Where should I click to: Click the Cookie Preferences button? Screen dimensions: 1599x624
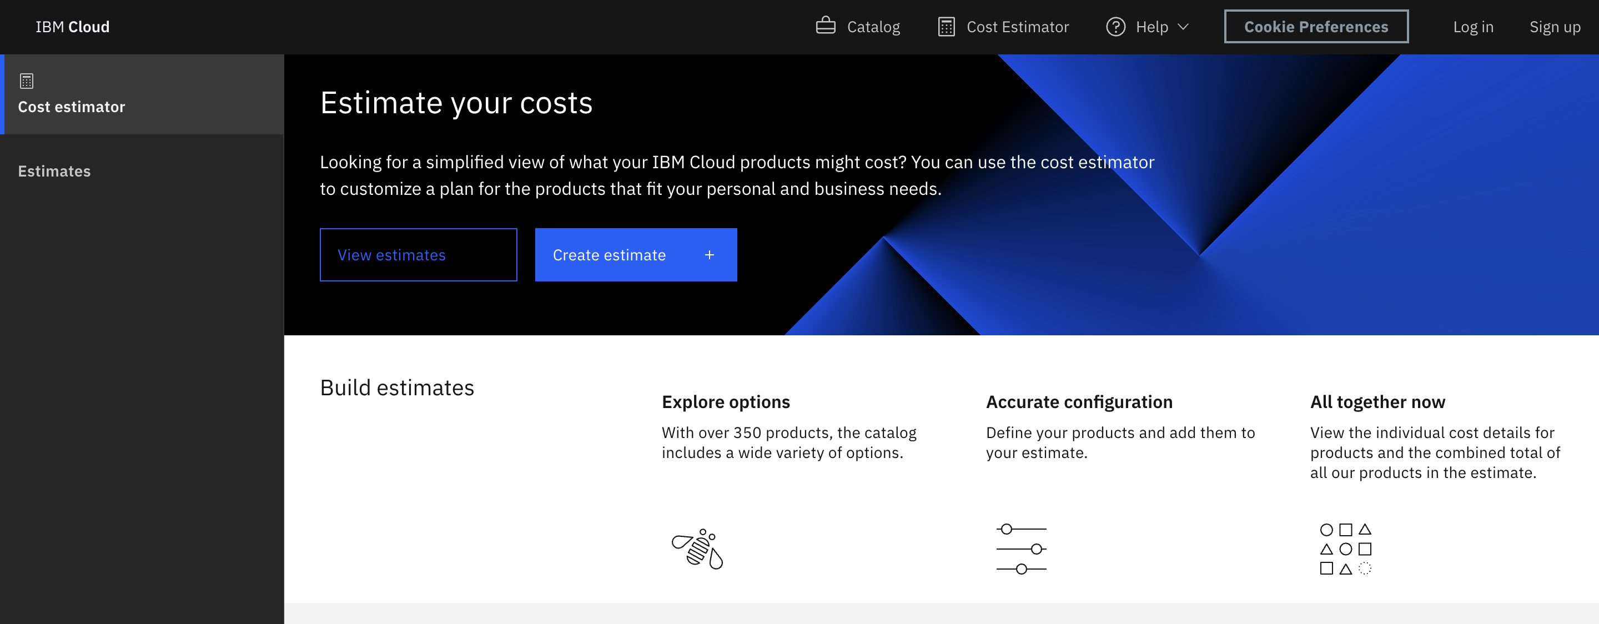tap(1316, 26)
